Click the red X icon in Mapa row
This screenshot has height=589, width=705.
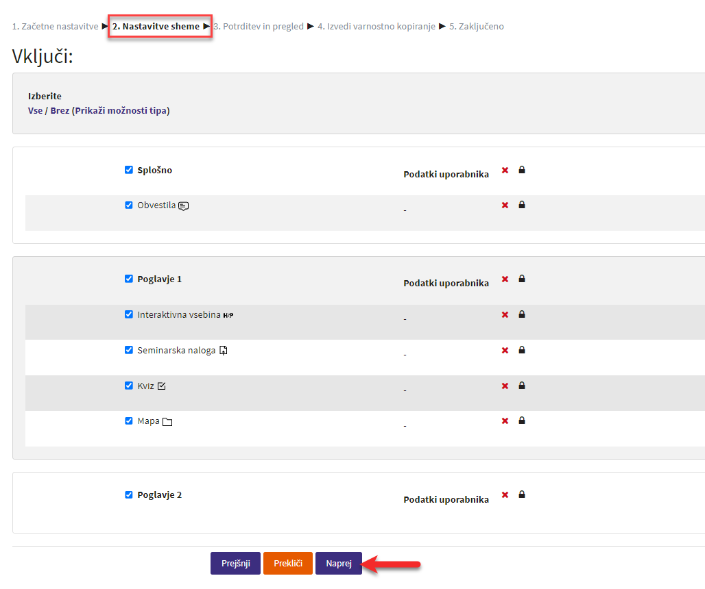pos(505,421)
